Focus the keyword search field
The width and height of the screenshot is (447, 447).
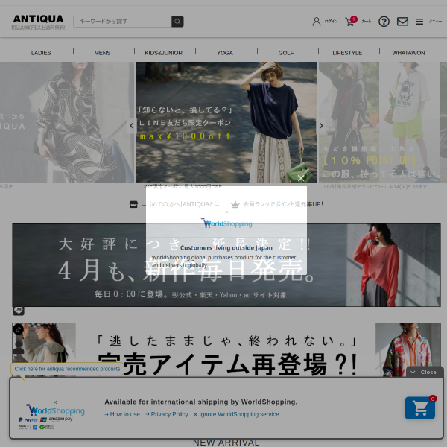(122, 22)
